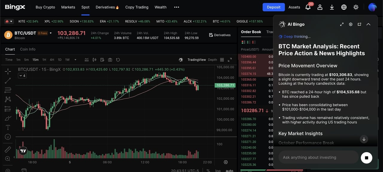Image resolution: width=383 pixels, height=172 pixels.
Task: Start a new AI Bingo chat
Action: click(x=359, y=24)
